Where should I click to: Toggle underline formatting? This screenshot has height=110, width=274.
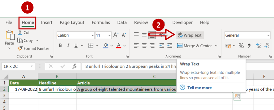point(76,46)
